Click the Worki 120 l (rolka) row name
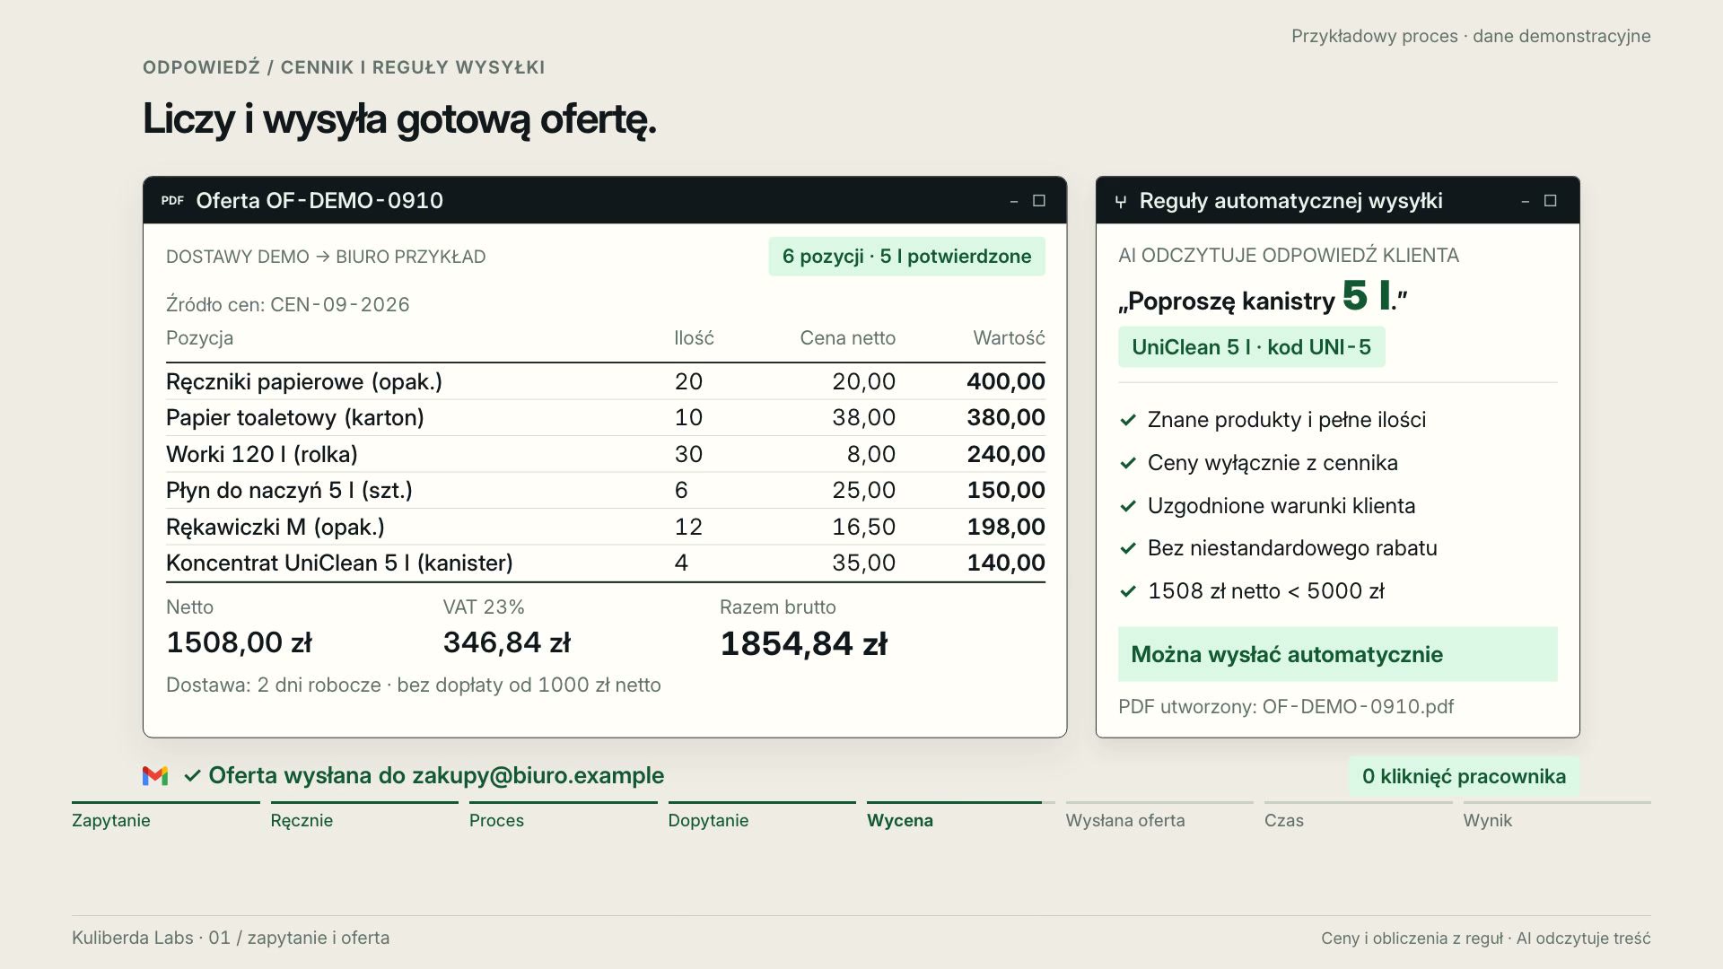1723x969 pixels. tap(262, 454)
